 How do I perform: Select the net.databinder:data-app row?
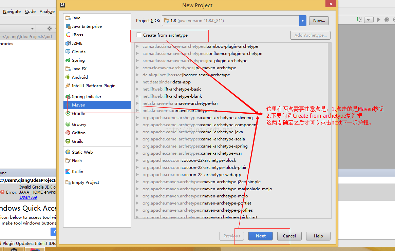pyautogui.click(x=231, y=82)
